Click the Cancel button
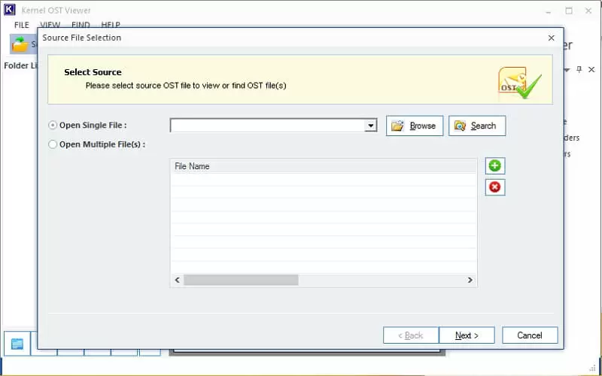This screenshot has width=602, height=376. (x=530, y=335)
